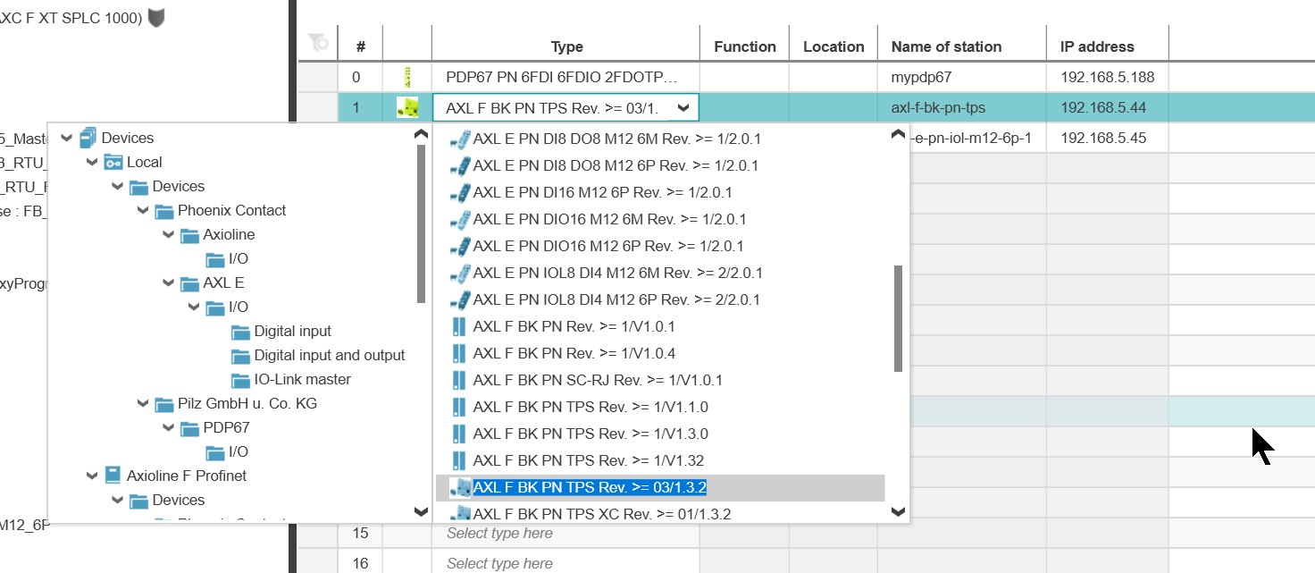Click the Pilz GmbH folder icon

coord(163,404)
